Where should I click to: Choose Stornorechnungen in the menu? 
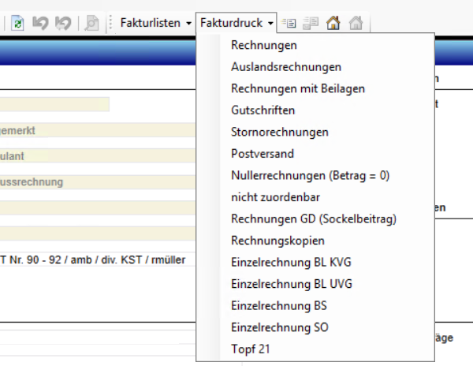(315, 133)
